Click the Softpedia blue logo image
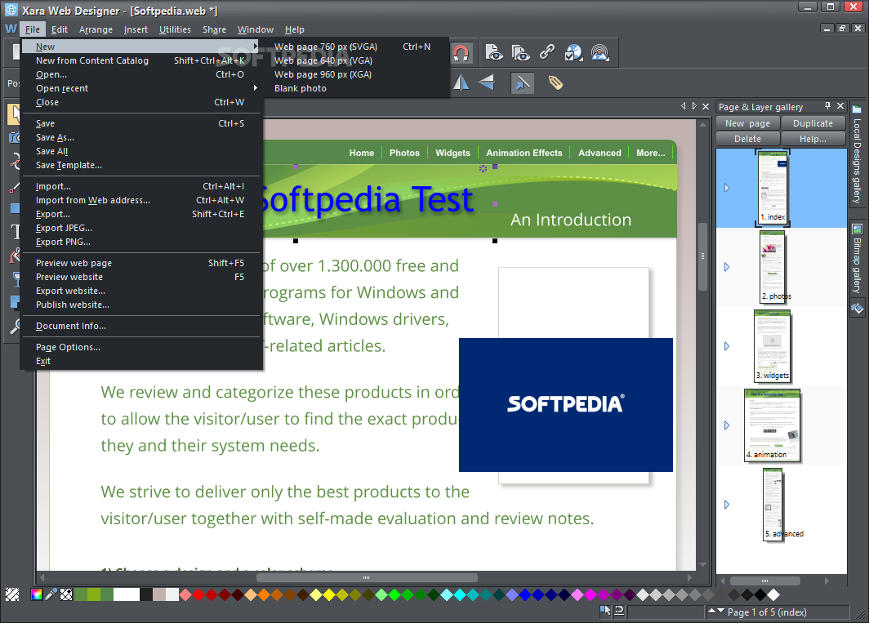This screenshot has width=869, height=623. [x=566, y=405]
